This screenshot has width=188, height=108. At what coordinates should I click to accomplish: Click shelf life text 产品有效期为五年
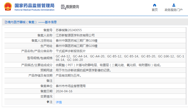coord(69,76)
